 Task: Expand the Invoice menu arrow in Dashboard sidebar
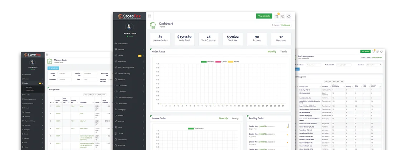point(143,50)
